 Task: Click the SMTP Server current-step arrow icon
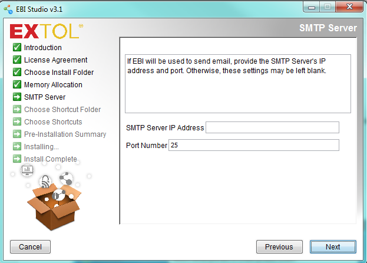[x=17, y=97]
